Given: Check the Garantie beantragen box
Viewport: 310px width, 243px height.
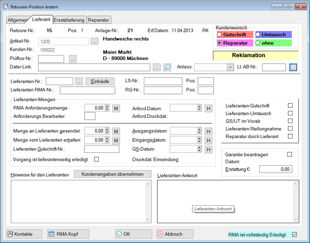Looking at the screenshot, I should tap(290, 154).
